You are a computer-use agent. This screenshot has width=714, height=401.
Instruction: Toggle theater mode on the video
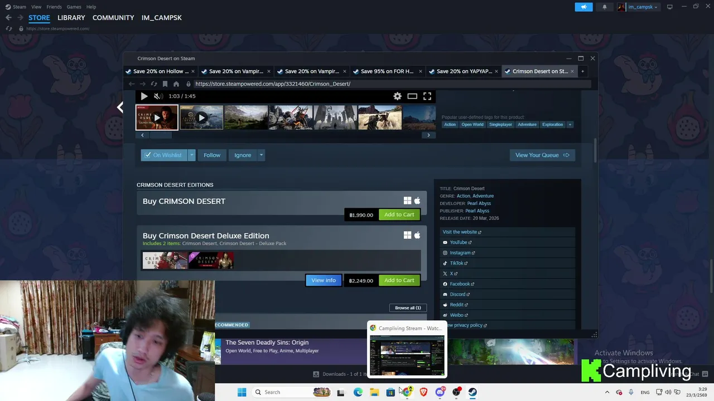(412, 96)
